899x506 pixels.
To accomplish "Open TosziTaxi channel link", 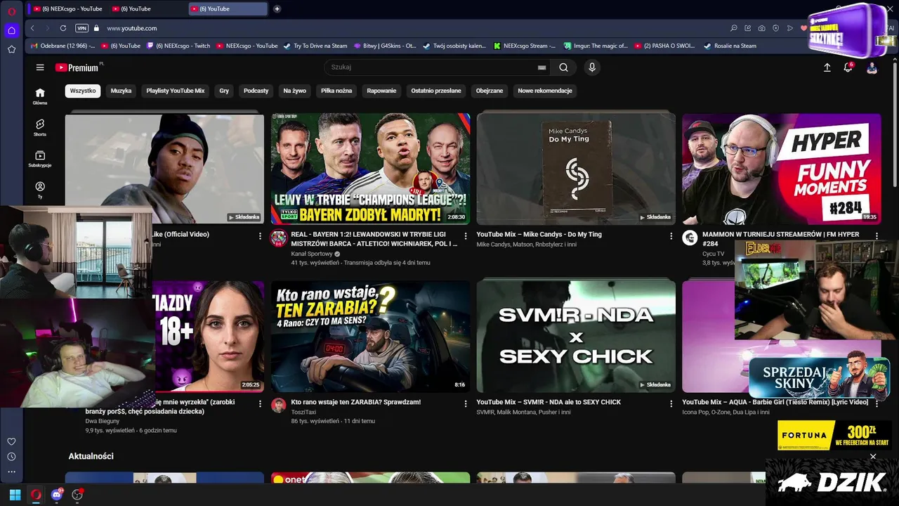I will (304, 413).
